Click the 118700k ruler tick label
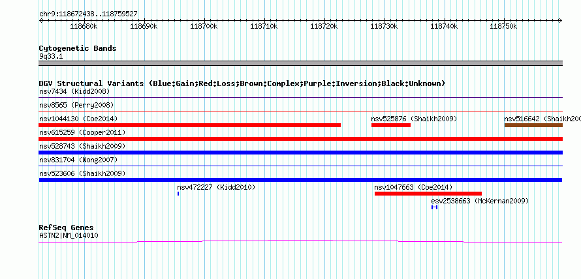 [204, 26]
